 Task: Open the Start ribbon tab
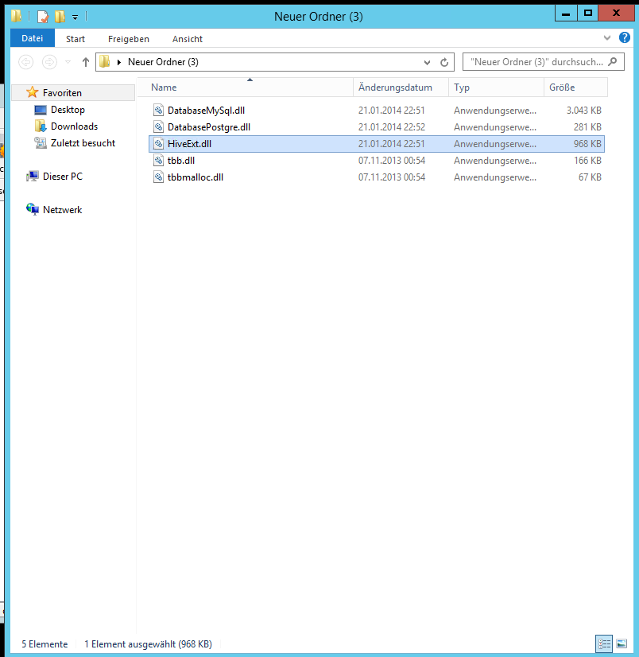point(76,39)
